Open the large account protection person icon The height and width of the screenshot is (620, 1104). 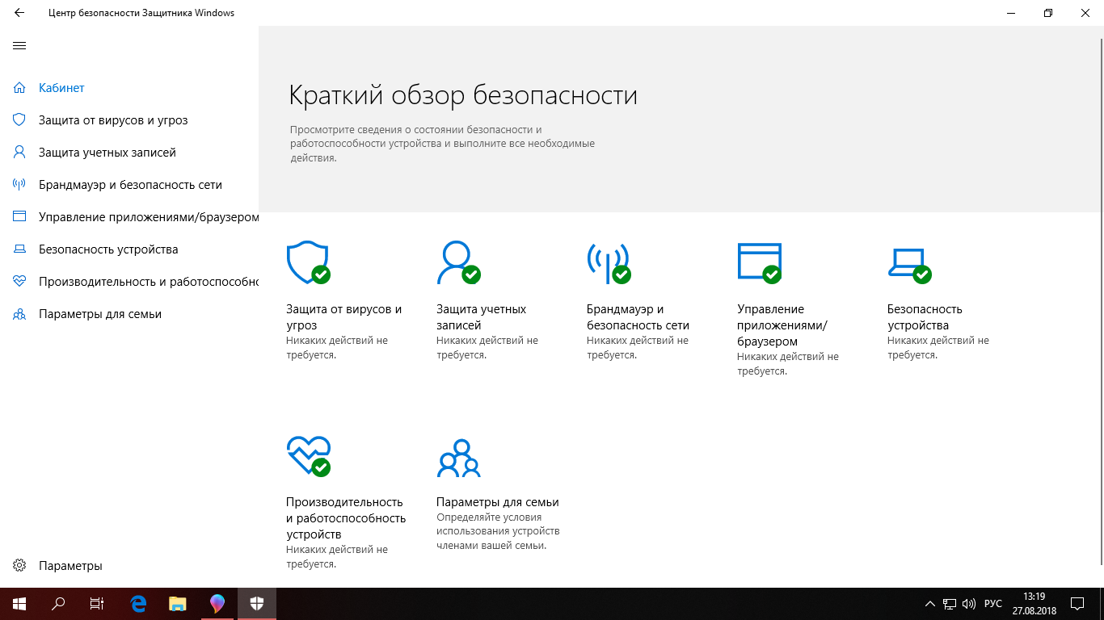point(458,262)
